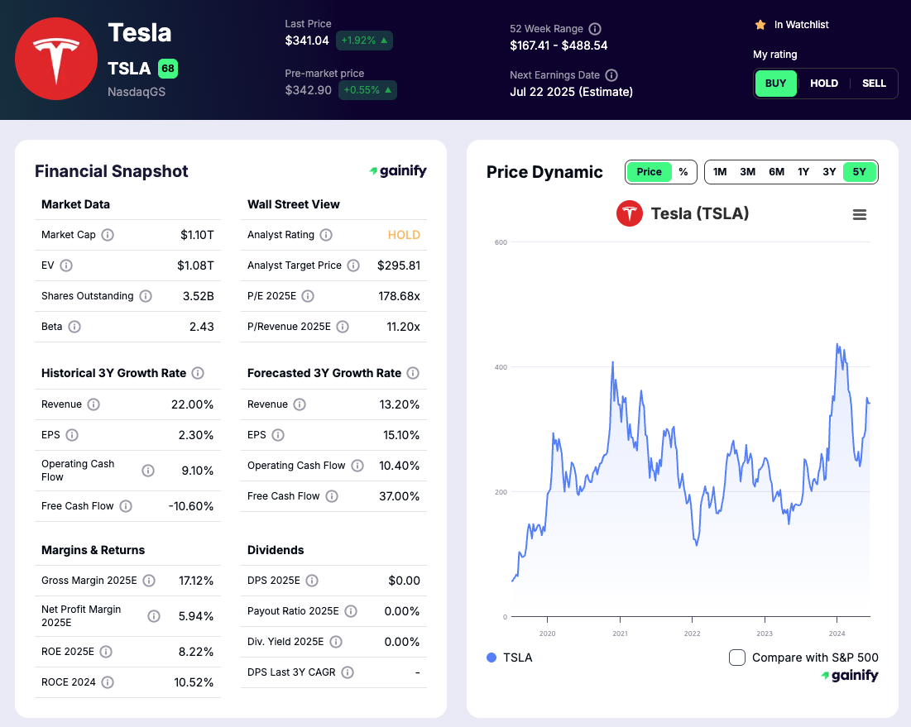Click the Tesla logo in header
The width and height of the screenshot is (911, 727).
[x=56, y=59]
